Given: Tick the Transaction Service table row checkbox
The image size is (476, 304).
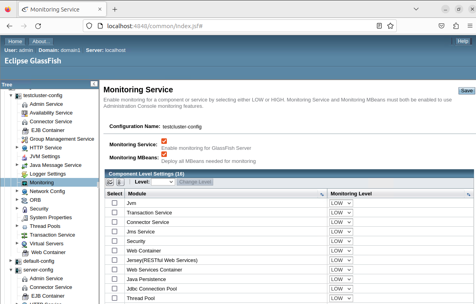Looking at the screenshot, I should click(115, 212).
